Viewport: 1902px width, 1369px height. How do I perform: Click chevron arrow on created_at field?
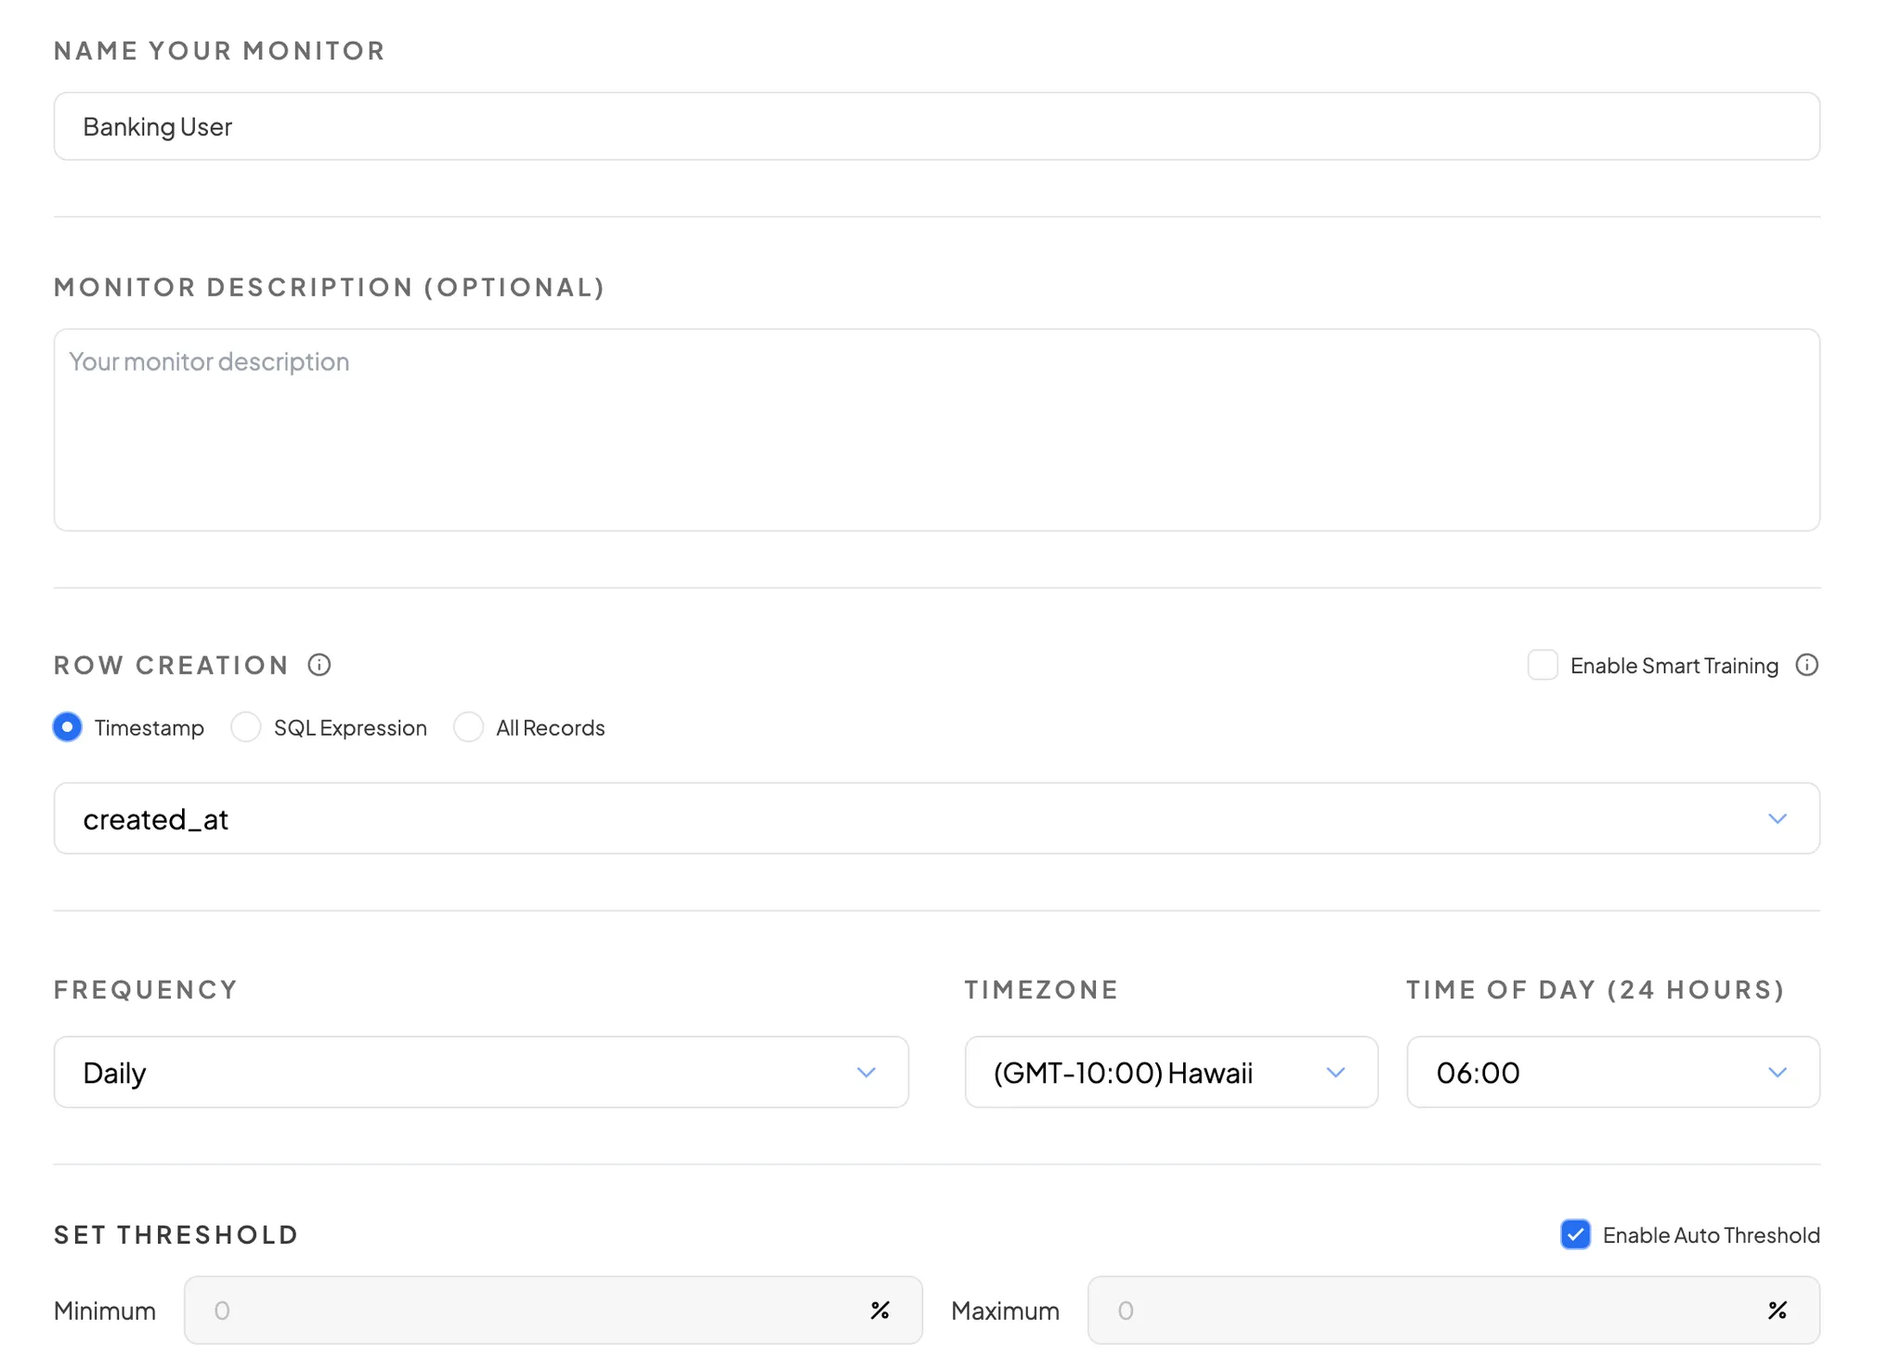(x=1777, y=819)
